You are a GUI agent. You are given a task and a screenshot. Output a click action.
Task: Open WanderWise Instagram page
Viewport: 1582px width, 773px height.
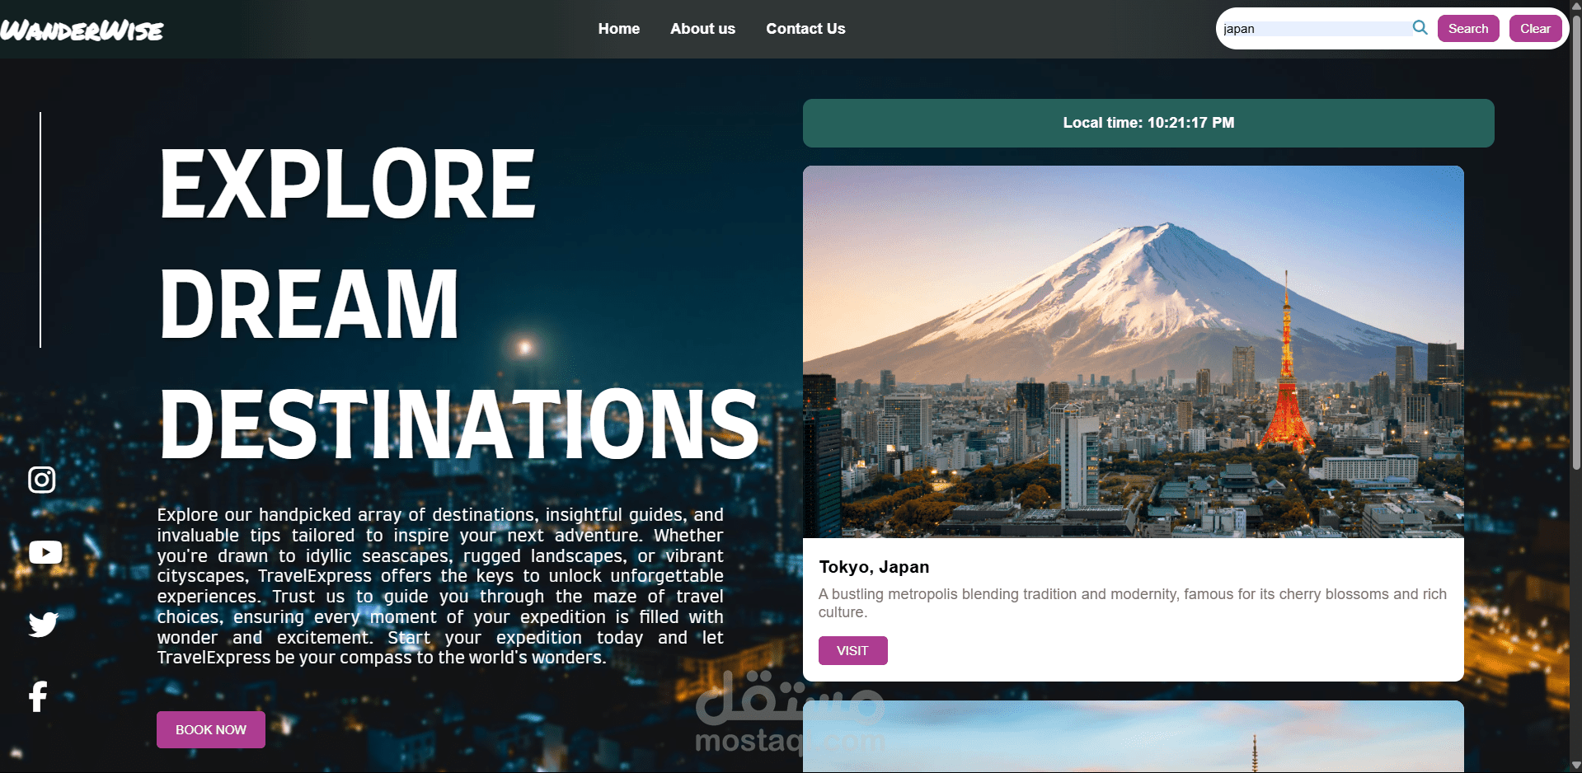[42, 479]
